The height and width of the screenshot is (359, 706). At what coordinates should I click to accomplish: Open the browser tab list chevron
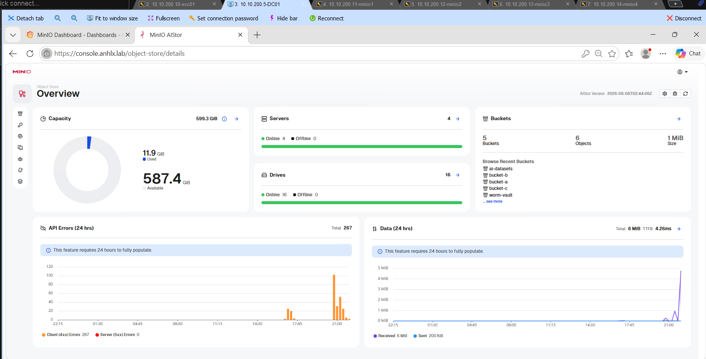tap(13, 35)
